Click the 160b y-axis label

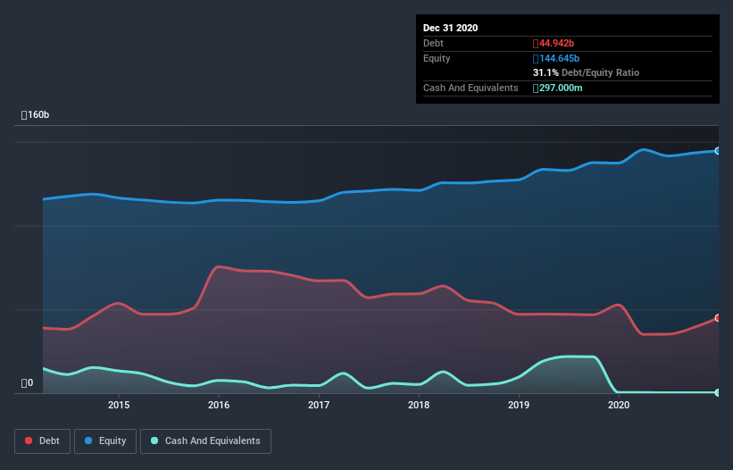coord(35,115)
